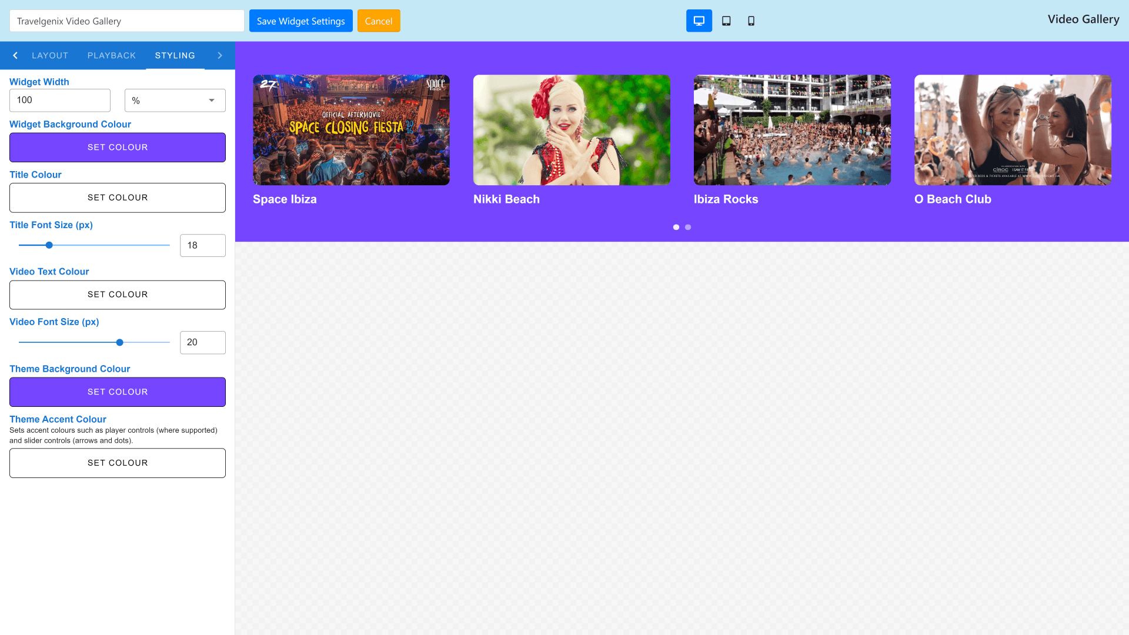Open the Layout tab

[x=50, y=55]
